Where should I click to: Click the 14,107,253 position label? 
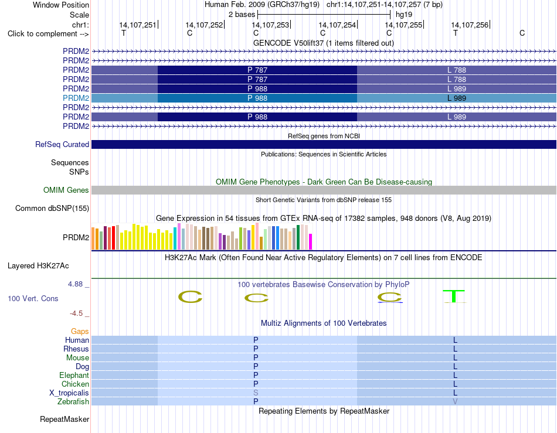[x=270, y=25]
